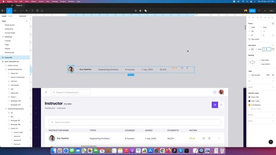Add a stroke using the Stroke plus button
This screenshot has height=155, width=276.
[x=273, y=87]
